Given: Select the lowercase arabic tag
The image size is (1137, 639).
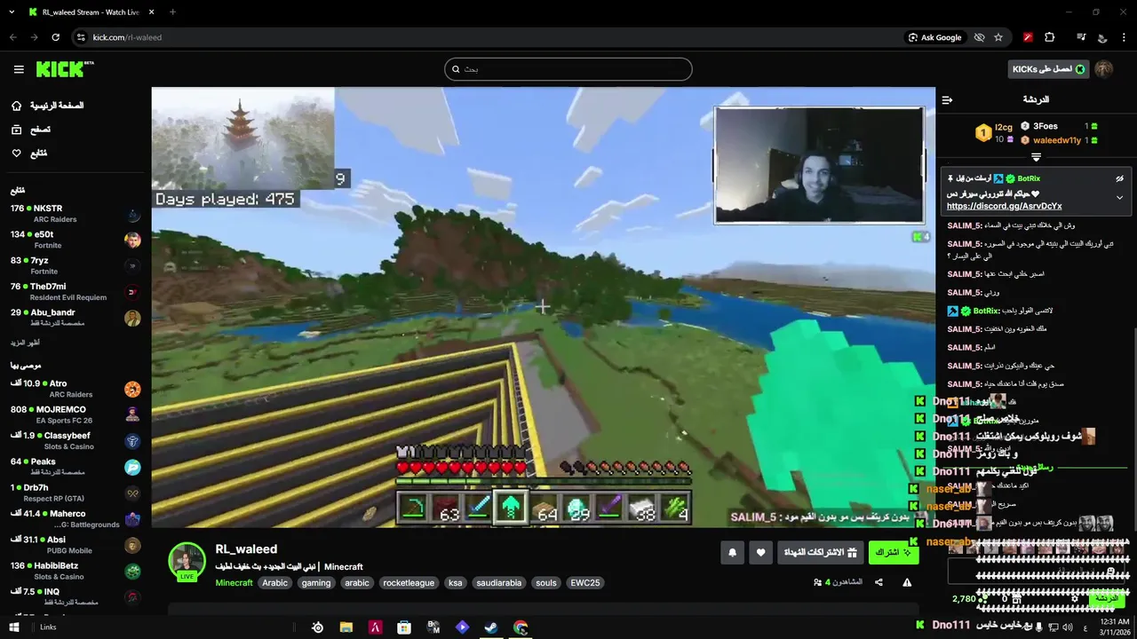Looking at the screenshot, I should 357,583.
